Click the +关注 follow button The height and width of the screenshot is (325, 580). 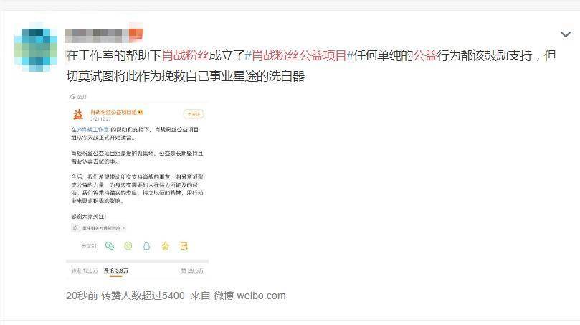click(x=194, y=114)
